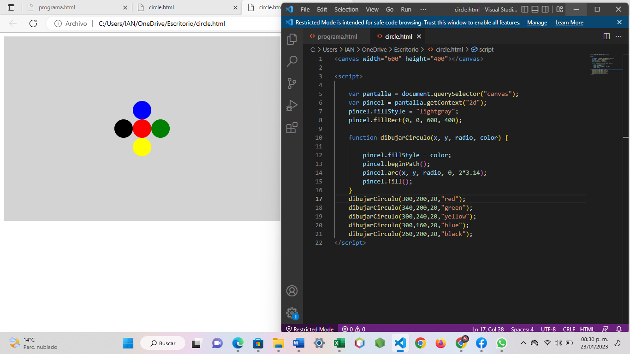Expand the script breadcrumb
630x354 pixels.
click(482, 49)
